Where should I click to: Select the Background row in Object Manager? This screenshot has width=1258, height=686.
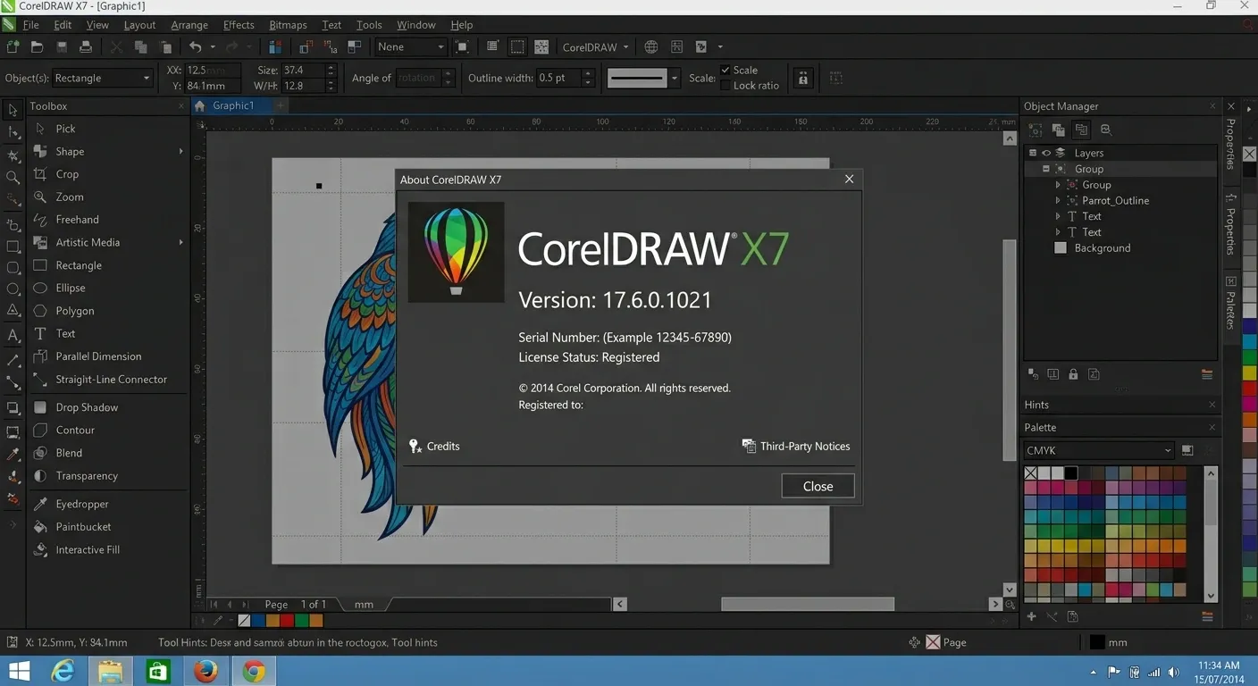[x=1120, y=248]
